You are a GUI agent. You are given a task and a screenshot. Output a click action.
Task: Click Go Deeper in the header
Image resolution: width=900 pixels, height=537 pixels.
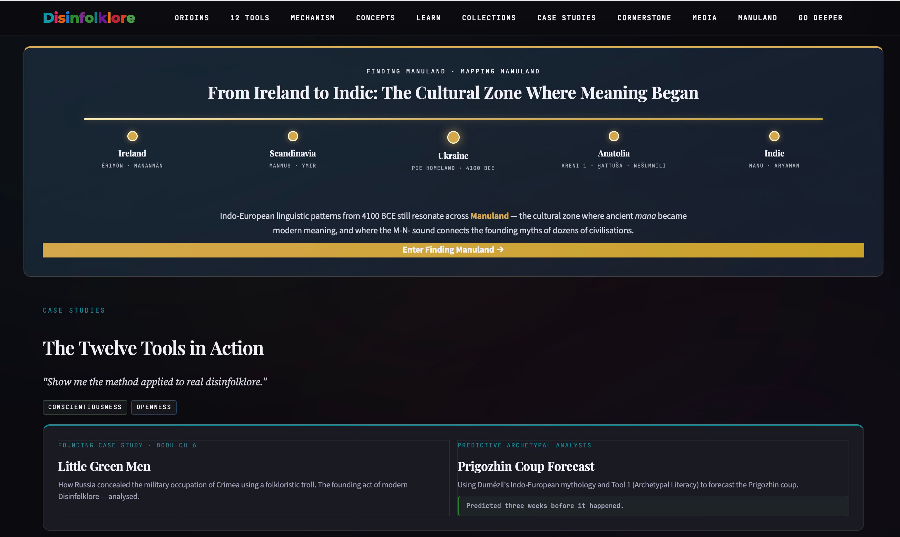(821, 18)
